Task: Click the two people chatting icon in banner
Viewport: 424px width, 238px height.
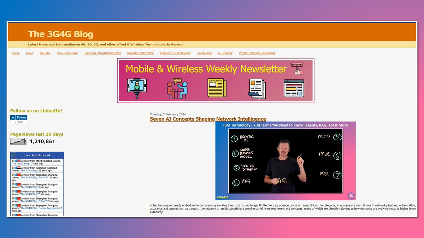Action: pos(177,88)
